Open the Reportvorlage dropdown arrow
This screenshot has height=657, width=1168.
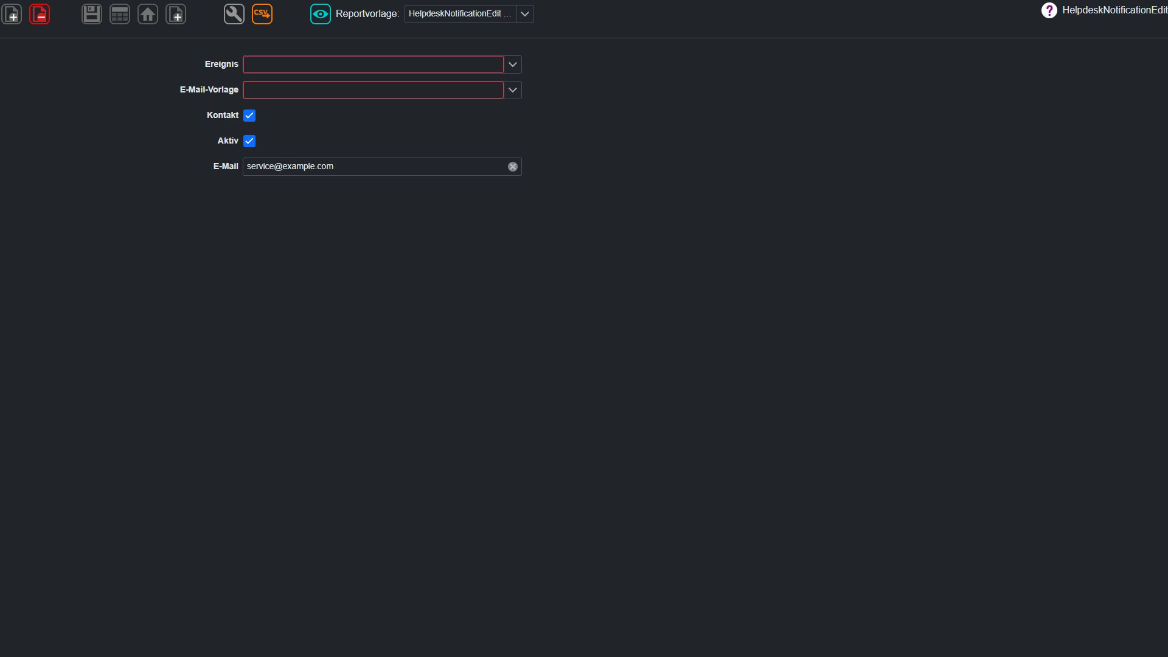pyautogui.click(x=525, y=14)
